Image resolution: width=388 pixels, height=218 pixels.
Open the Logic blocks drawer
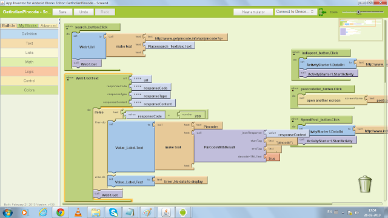click(29, 71)
